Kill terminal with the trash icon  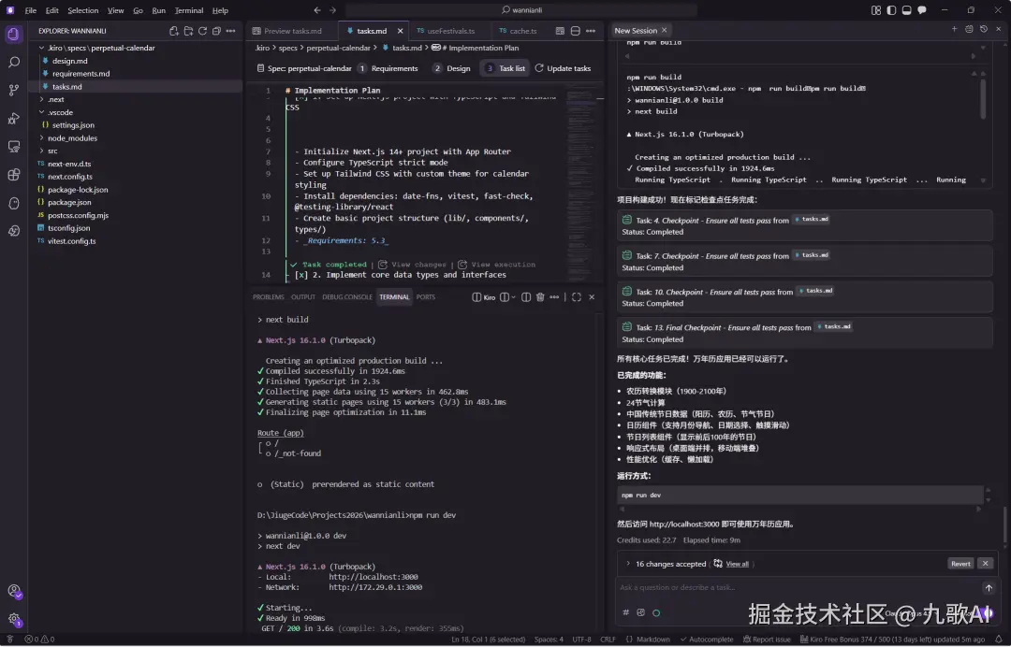tap(540, 297)
